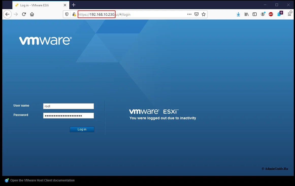Focus the Password field
Screen dimensions: 295x186
pyautogui.click(x=69, y=115)
